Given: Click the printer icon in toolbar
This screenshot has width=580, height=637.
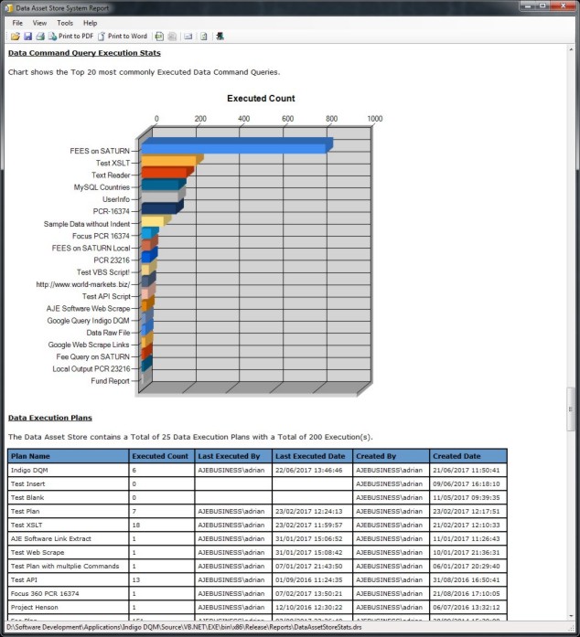Looking at the screenshot, I should coord(40,37).
